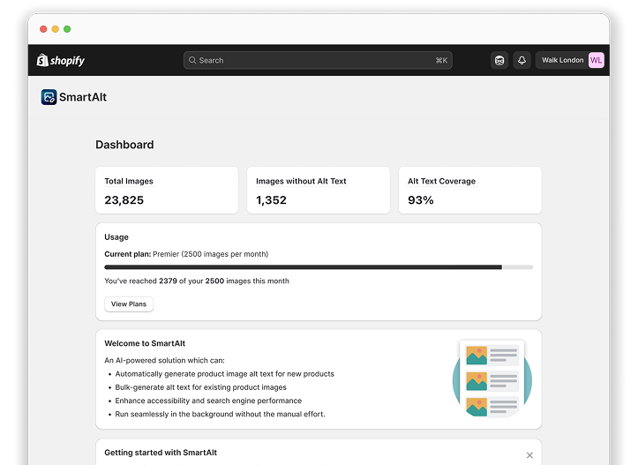Open the Sidekick assistant icon

click(499, 60)
